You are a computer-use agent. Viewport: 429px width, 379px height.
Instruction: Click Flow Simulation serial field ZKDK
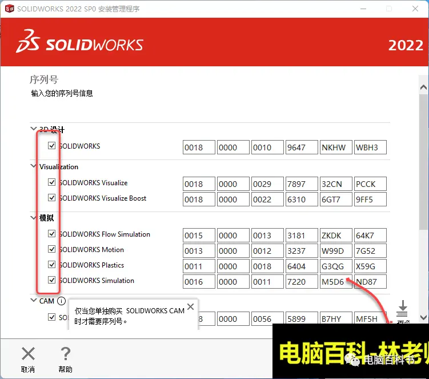[x=336, y=236]
